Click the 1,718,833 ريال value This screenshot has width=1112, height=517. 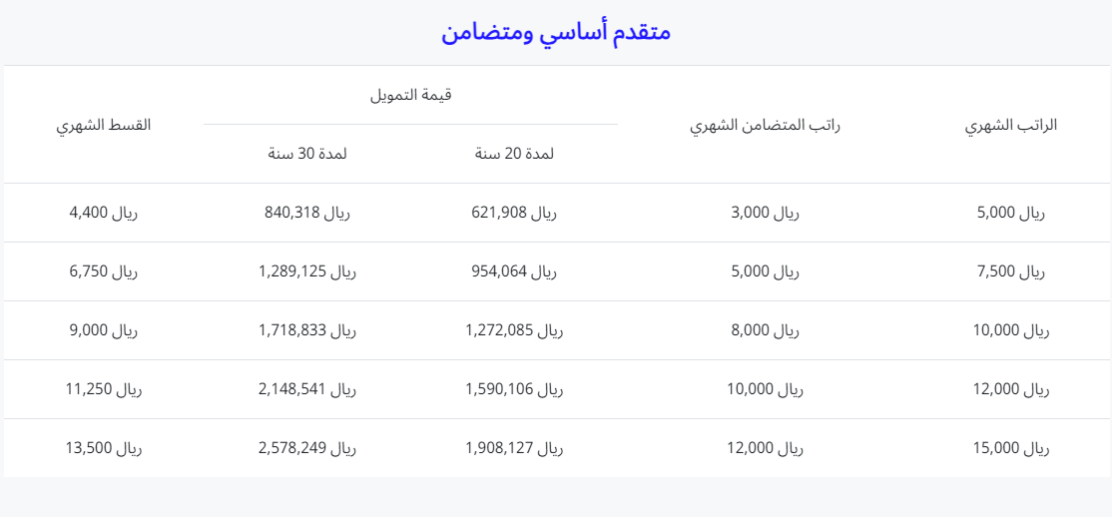click(307, 330)
